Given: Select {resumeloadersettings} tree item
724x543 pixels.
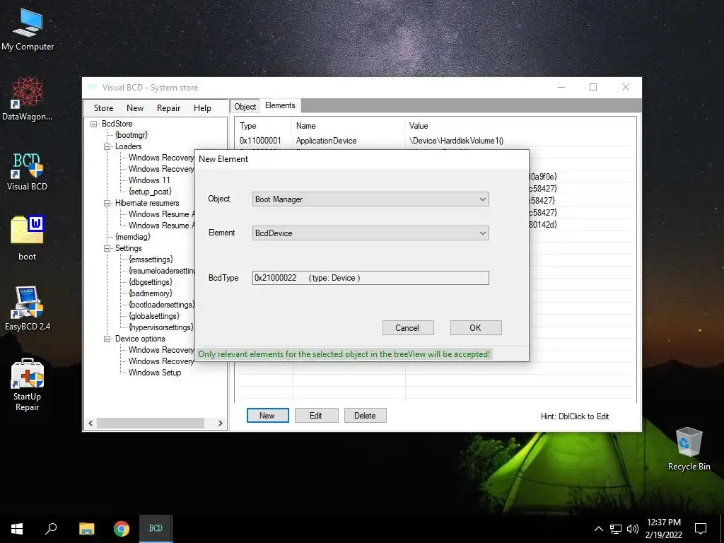Looking at the screenshot, I should [161, 271].
